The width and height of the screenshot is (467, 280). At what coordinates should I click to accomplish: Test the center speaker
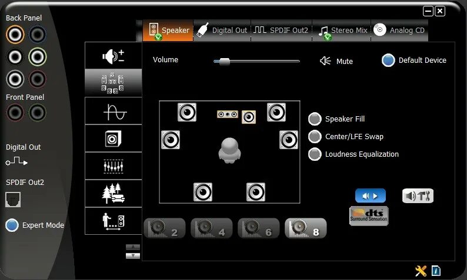click(x=228, y=114)
